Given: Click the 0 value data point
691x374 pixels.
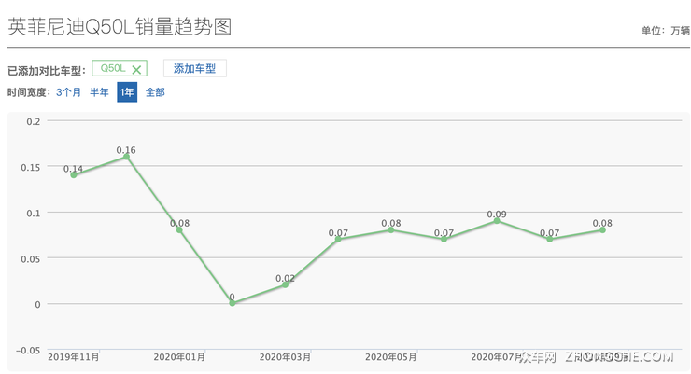Looking at the screenshot, I should [x=233, y=303].
